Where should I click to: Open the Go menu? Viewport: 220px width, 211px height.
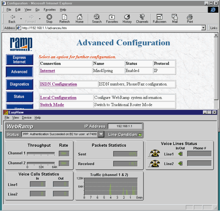pyautogui.click(x=37, y=10)
